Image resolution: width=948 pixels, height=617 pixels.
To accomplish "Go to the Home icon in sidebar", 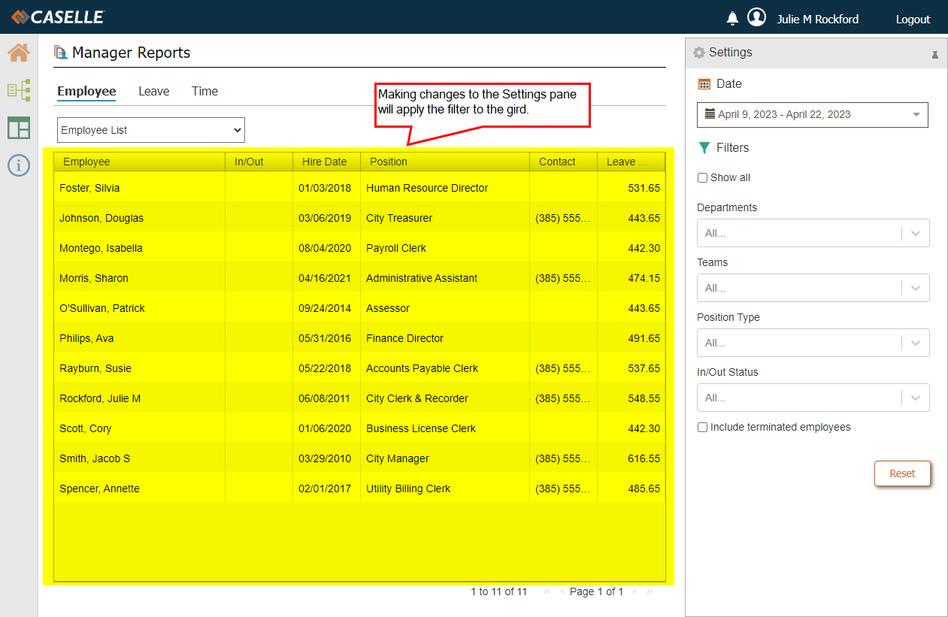I will point(19,53).
